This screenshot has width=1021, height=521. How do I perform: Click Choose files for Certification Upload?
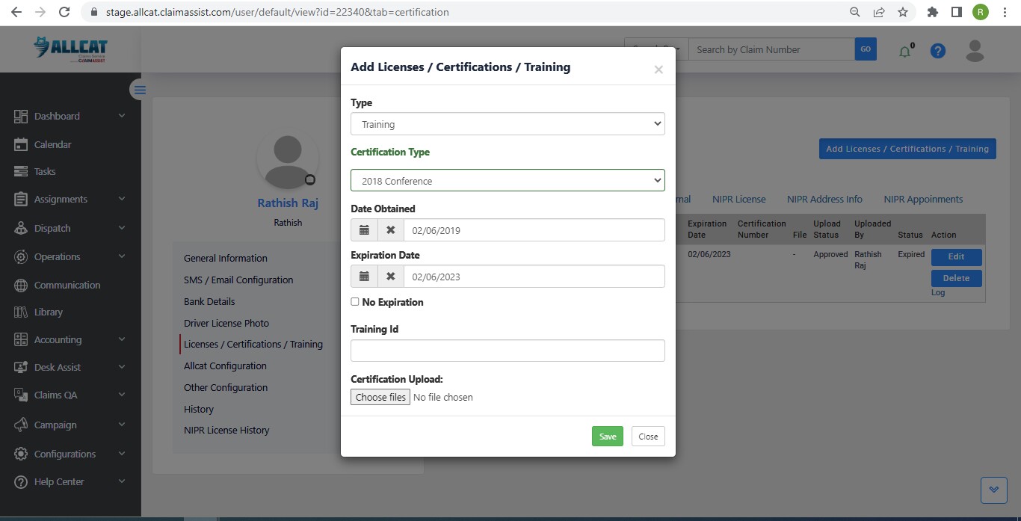pos(380,398)
